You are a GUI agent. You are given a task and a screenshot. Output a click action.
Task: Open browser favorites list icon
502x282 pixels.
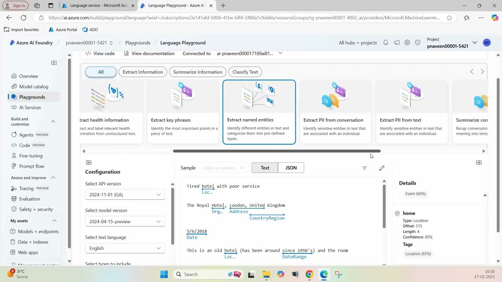(x=467, y=18)
